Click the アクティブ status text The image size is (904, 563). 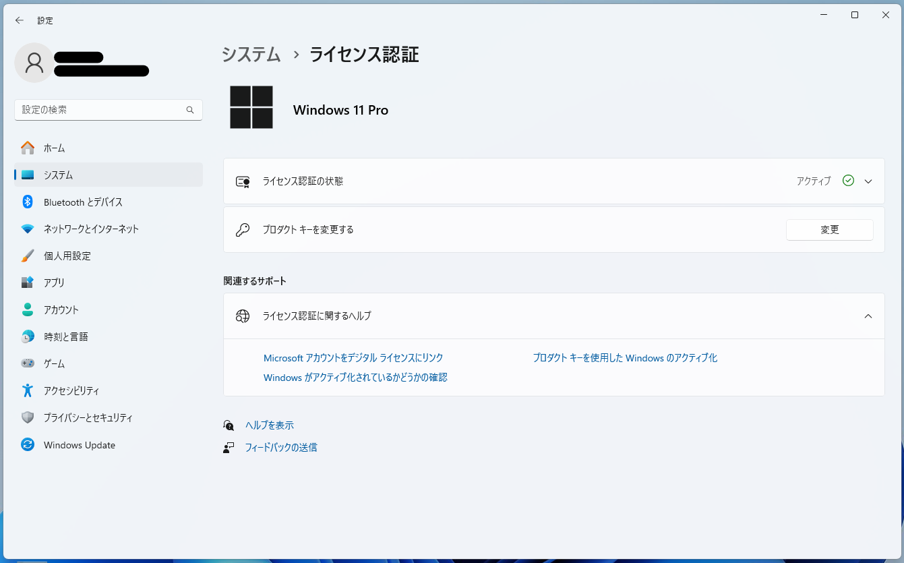tap(814, 181)
